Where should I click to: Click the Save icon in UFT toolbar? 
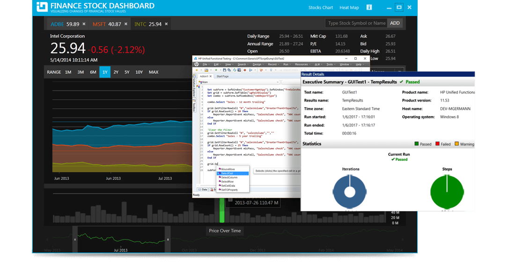pos(224,70)
